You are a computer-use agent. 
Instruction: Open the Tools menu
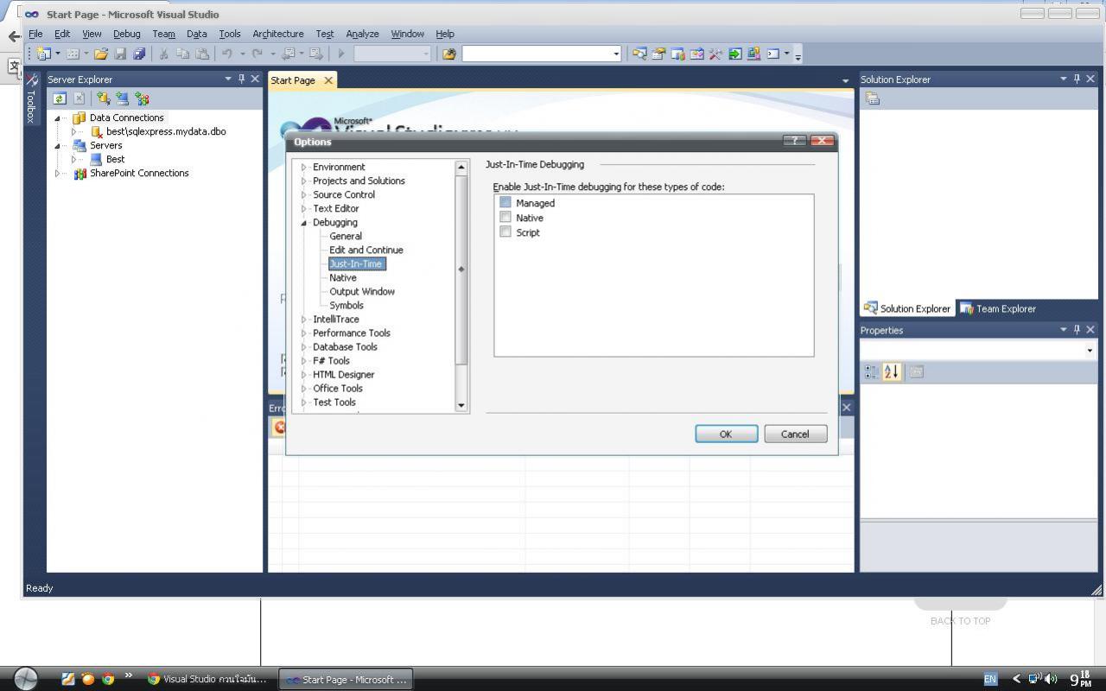pos(229,34)
